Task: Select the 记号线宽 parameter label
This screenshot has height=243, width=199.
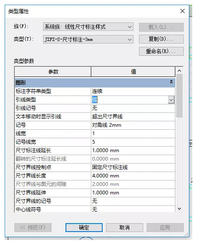Action: click(x=26, y=142)
